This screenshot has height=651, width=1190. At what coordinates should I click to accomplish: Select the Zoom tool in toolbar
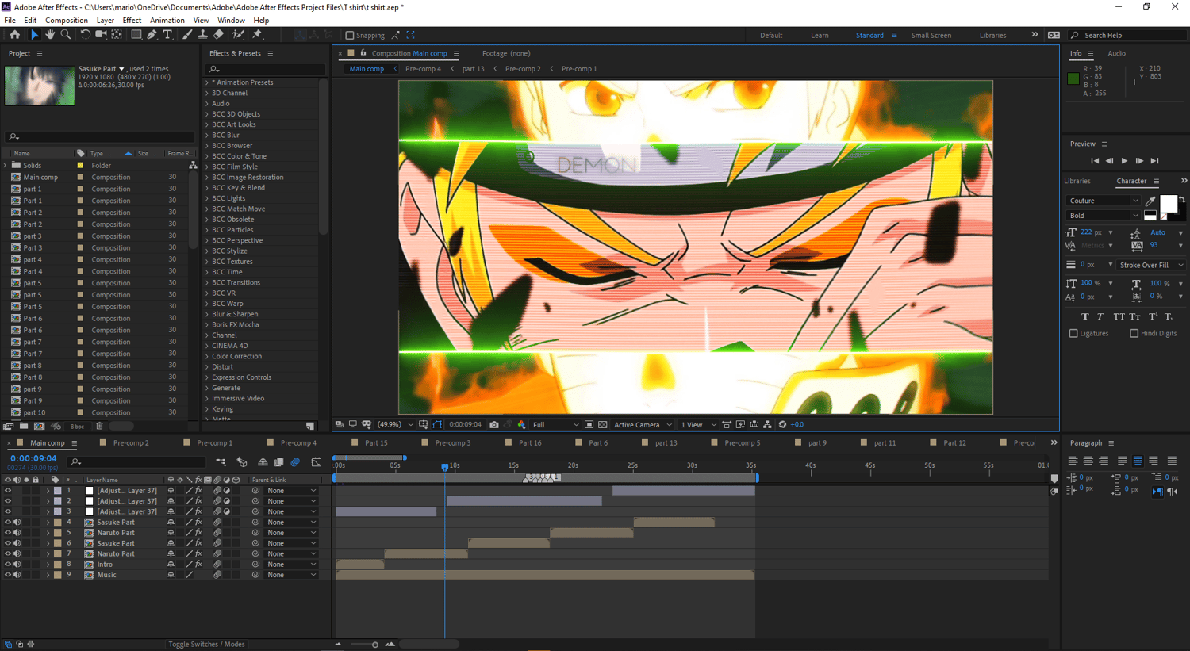tap(66, 35)
